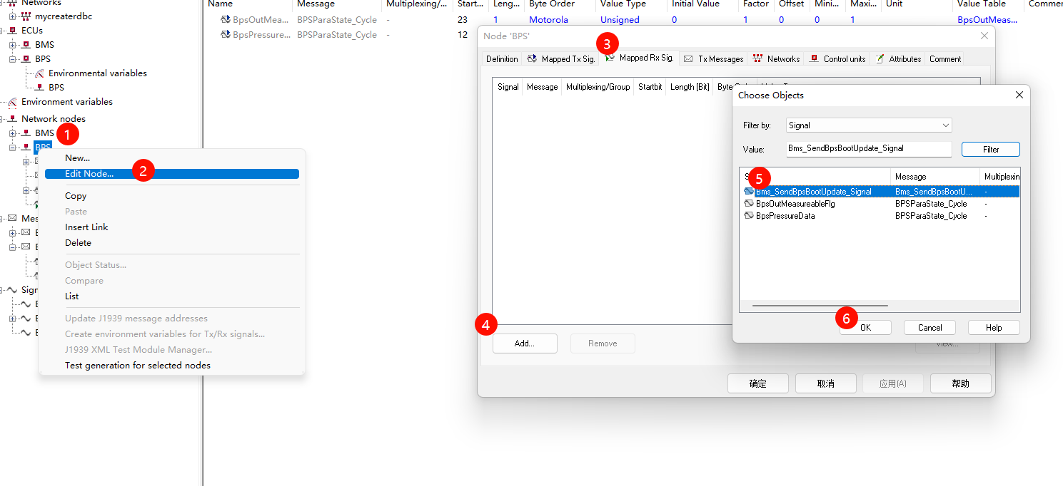Viewport: 1063px width, 486px height.
Task: Click the Remove button
Action: tap(603, 343)
